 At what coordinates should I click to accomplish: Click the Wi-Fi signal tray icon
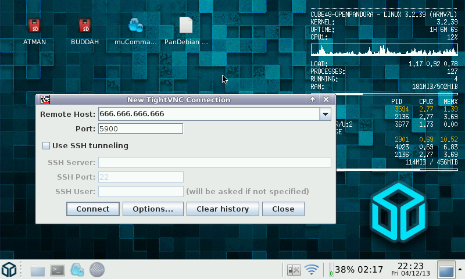(x=312, y=270)
